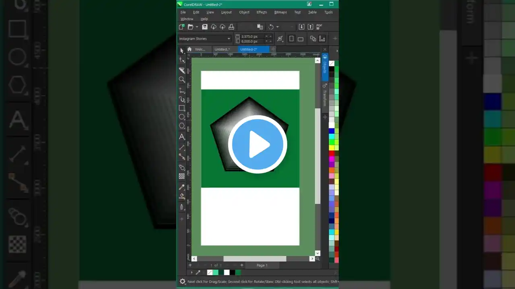This screenshot has height=289, width=515.
Task: Switch page to portrait orientation
Action: 292,39
